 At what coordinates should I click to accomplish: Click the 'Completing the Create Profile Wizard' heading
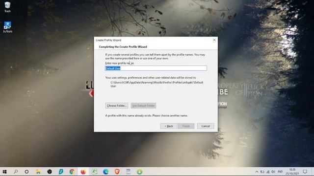[123, 47]
